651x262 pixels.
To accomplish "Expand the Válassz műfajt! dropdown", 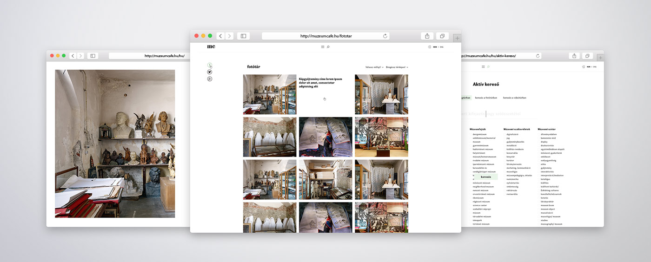I will coord(374,67).
